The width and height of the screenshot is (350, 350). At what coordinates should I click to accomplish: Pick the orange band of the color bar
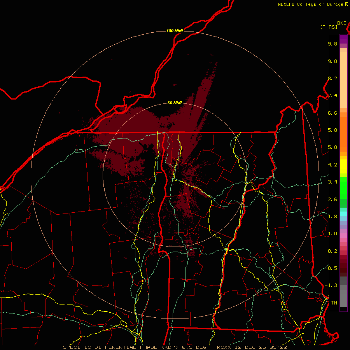point(343,134)
